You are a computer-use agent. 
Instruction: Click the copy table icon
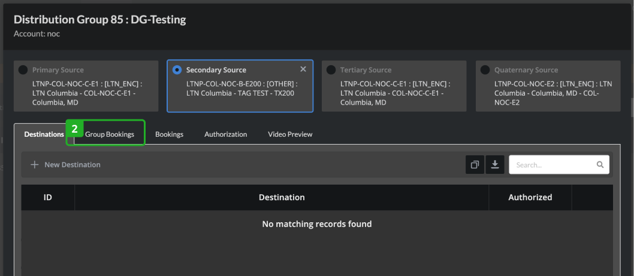point(475,164)
